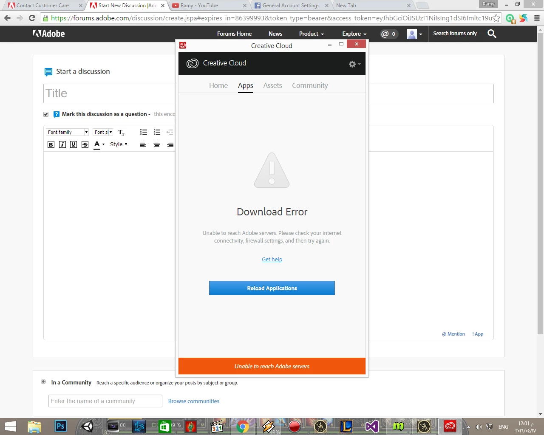The image size is (544, 435).
Task: Click the clear formatting Tx icon
Action: [121, 133]
